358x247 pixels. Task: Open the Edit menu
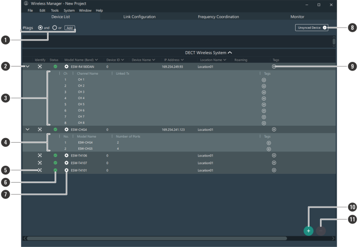[x=42, y=11]
